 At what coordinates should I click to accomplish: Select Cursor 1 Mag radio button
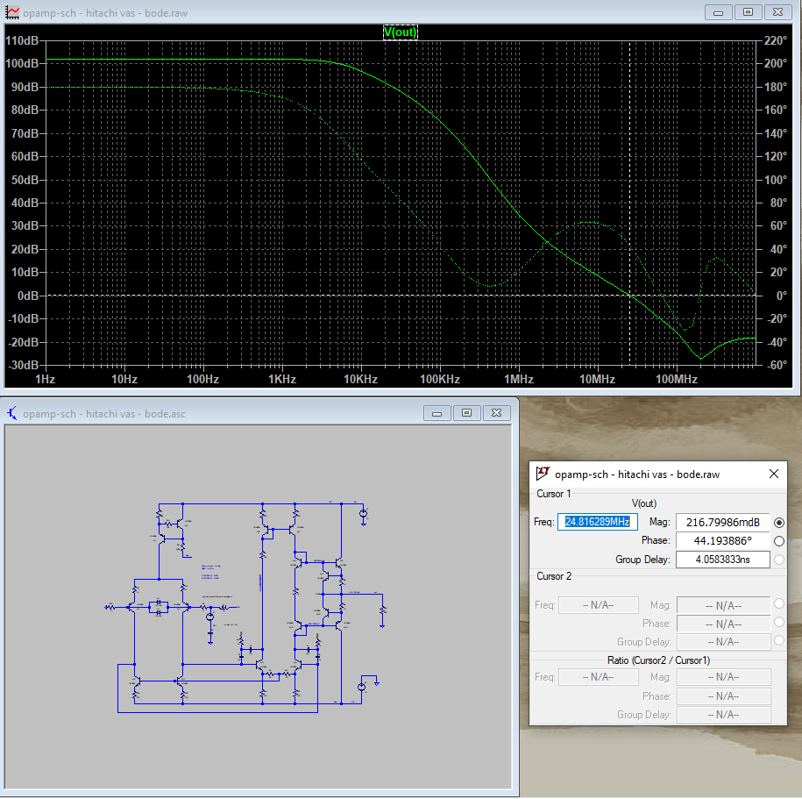coord(779,523)
